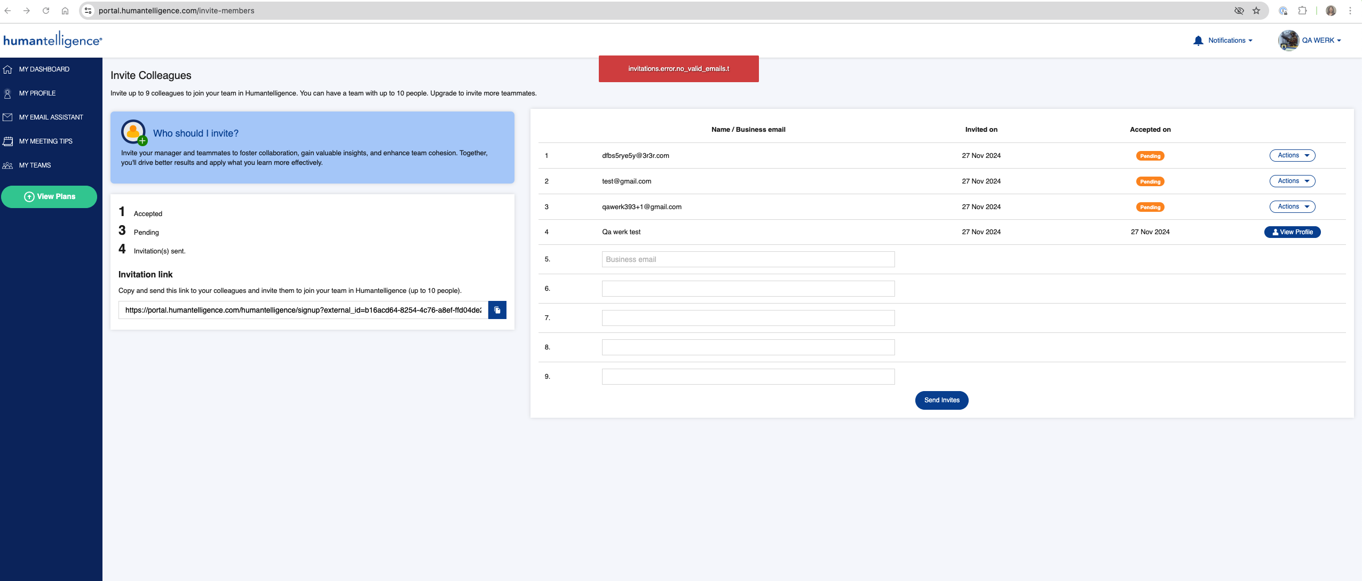Click View Plans green button

pos(49,196)
